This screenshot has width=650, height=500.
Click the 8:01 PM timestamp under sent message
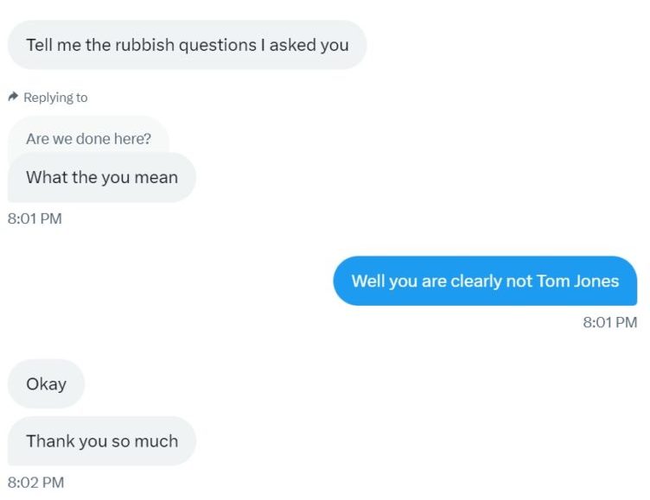609,322
